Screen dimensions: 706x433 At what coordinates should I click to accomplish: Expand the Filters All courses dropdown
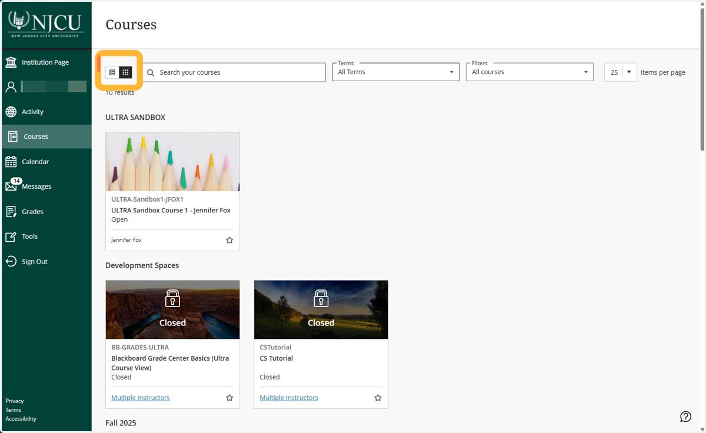click(x=529, y=72)
